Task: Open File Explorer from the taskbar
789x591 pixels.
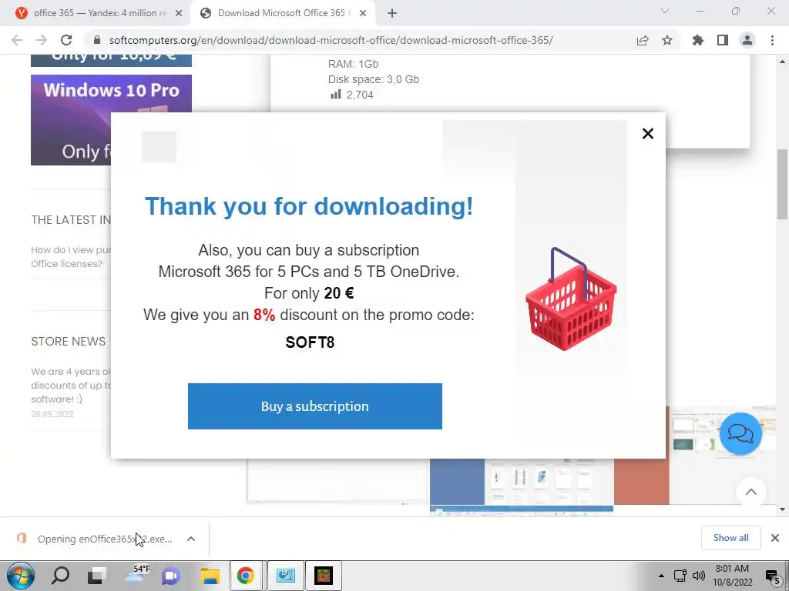Action: click(210, 576)
